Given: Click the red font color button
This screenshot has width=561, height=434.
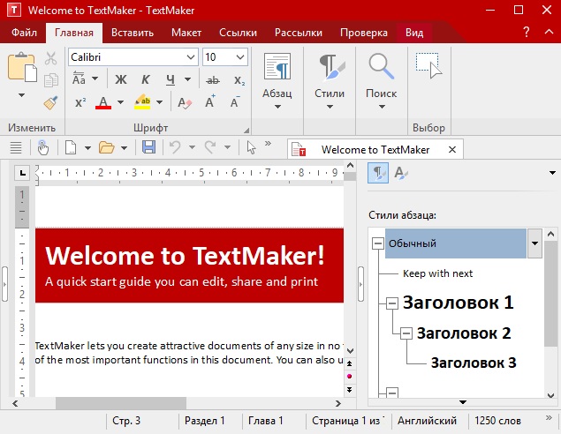Looking at the screenshot, I should [x=103, y=102].
